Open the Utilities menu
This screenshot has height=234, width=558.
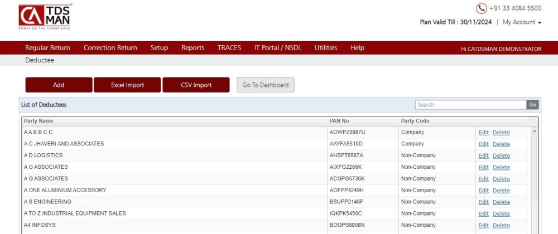pyautogui.click(x=326, y=48)
